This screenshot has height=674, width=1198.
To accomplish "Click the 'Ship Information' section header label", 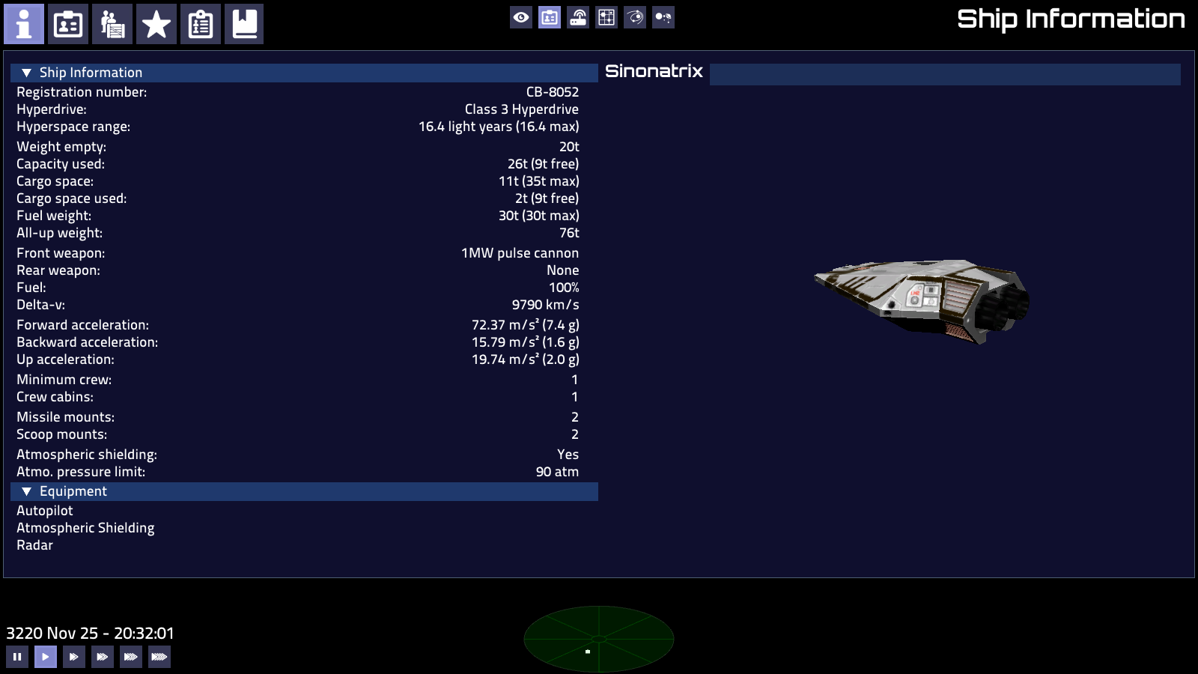I will tap(91, 73).
